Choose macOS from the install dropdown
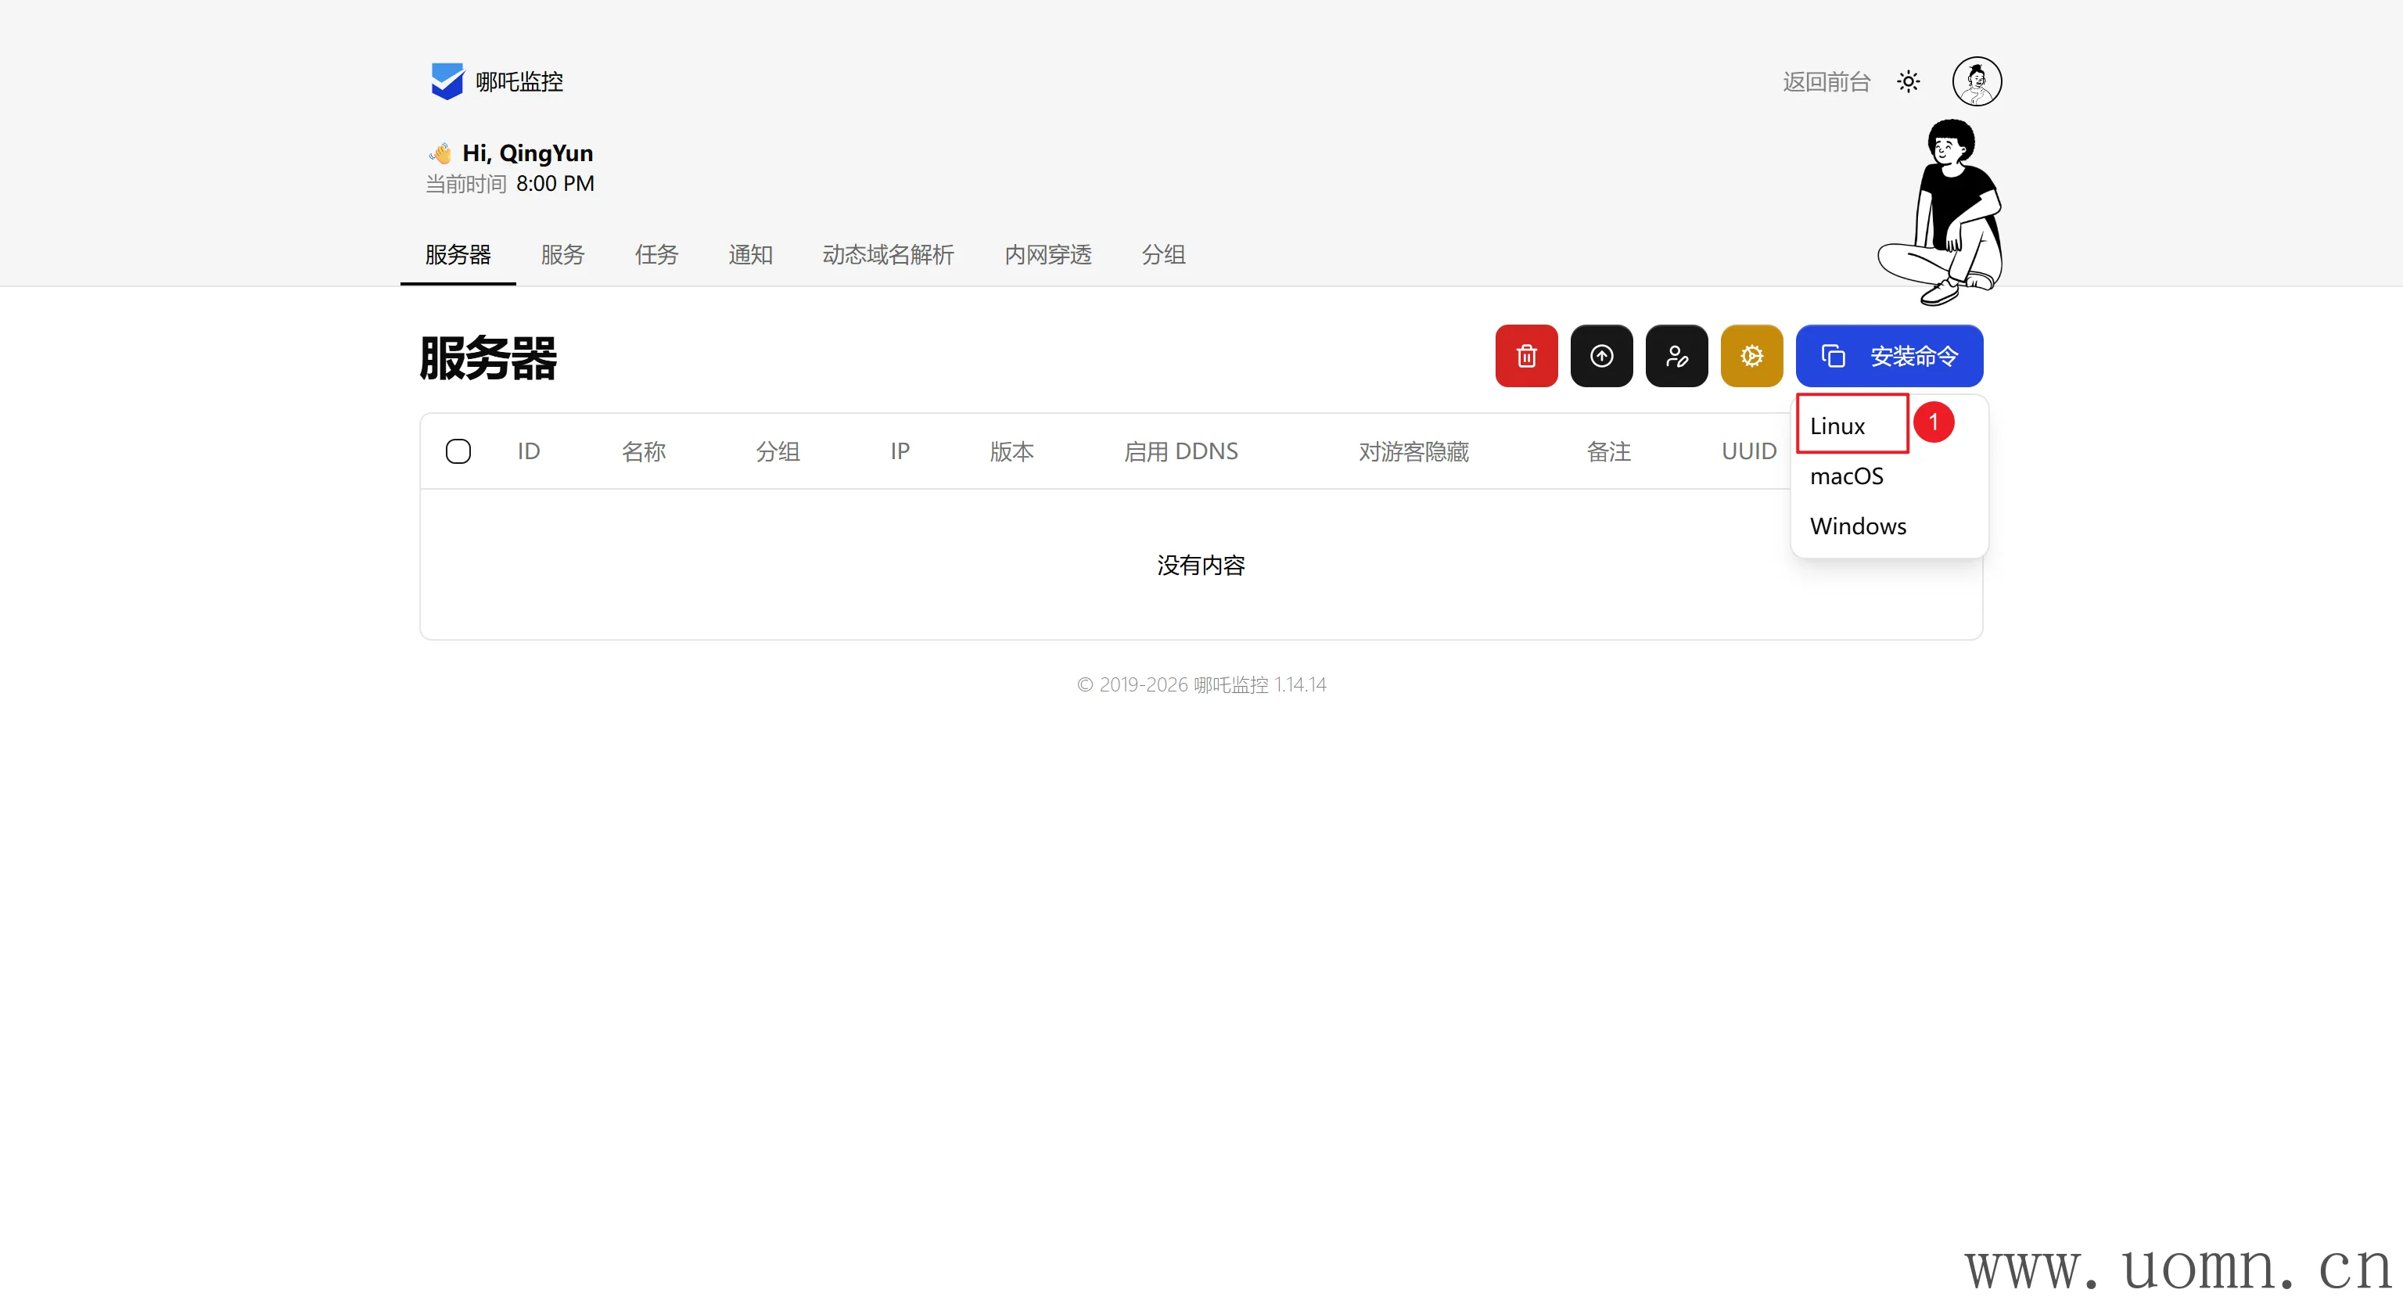This screenshot has width=2403, height=1311. tap(1846, 476)
